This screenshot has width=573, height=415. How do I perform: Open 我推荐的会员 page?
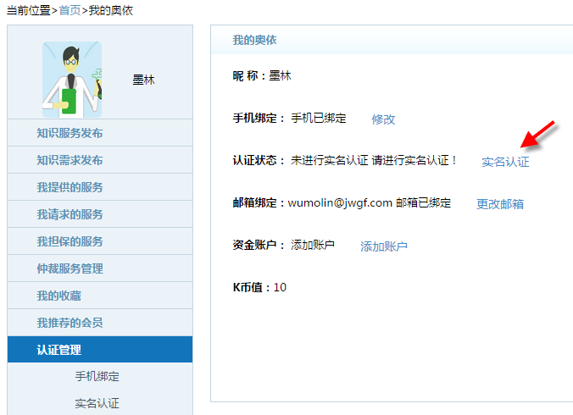coord(100,323)
